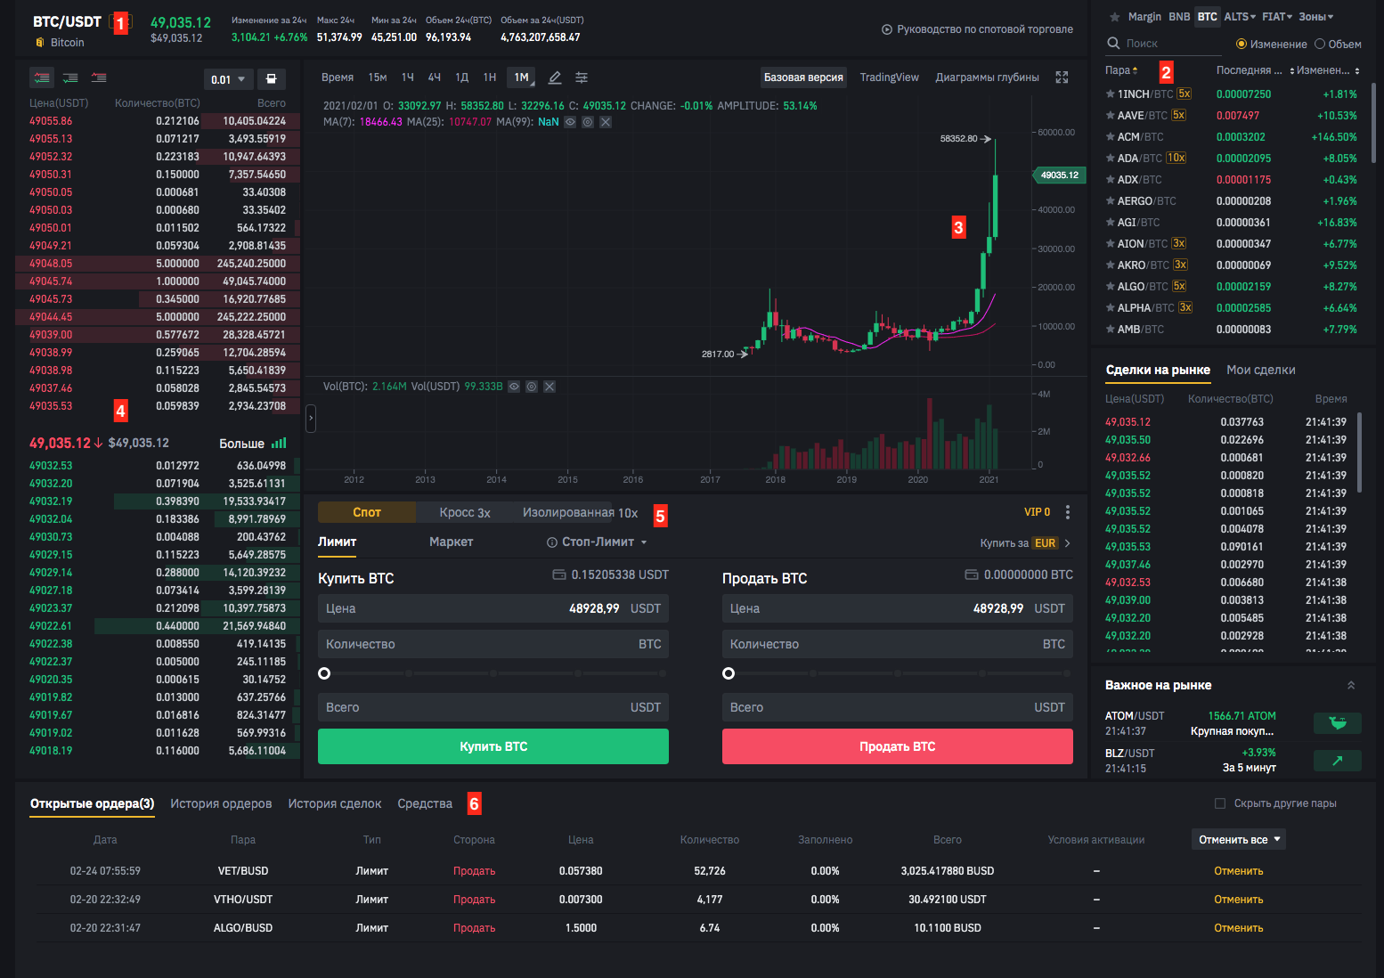Open favorites star tab in market list
This screenshot has height=978, width=1384.
click(1114, 17)
